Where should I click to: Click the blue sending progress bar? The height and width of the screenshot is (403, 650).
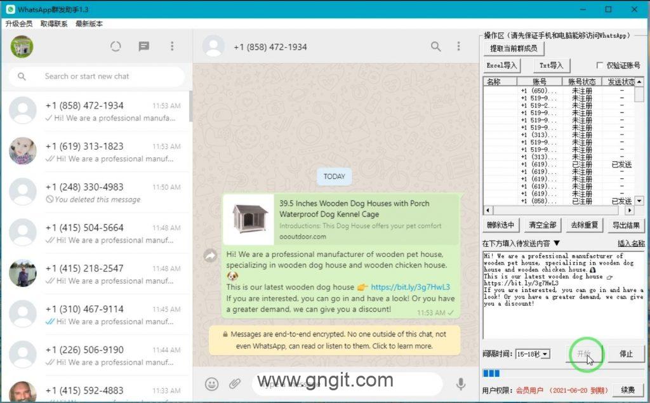coord(491,373)
